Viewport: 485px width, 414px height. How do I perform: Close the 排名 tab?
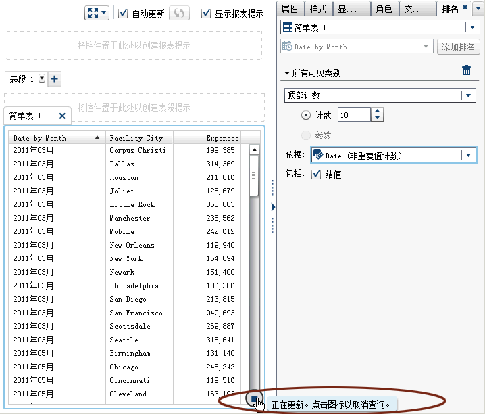pyautogui.click(x=465, y=7)
